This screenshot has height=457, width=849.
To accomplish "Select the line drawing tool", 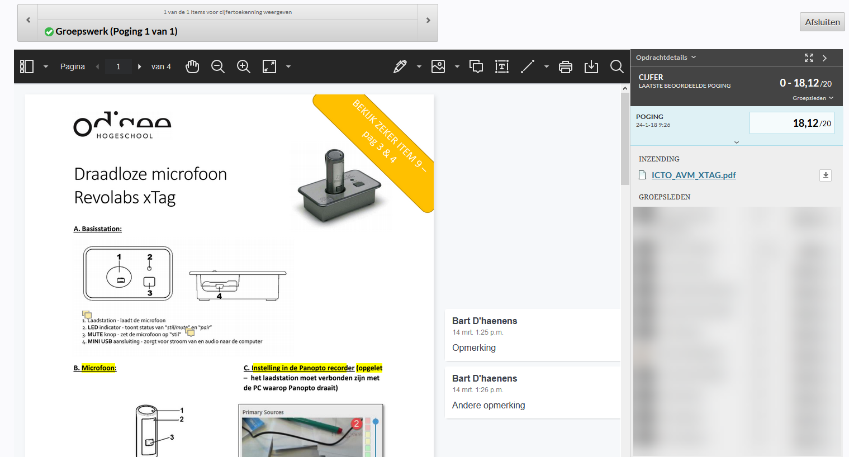I will point(528,66).
